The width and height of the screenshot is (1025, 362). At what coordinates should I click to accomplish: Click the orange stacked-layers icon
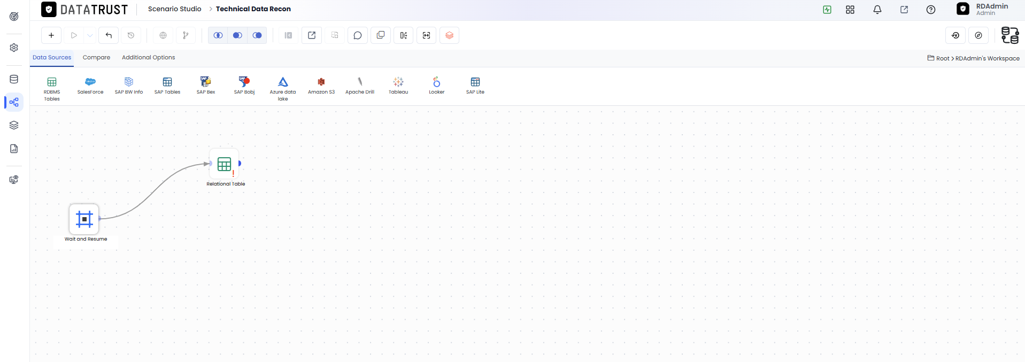450,35
